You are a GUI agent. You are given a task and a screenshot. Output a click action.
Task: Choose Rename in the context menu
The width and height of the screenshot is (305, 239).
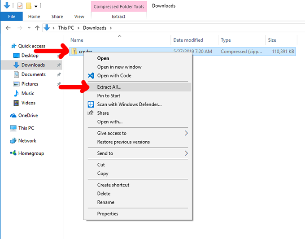[138, 202]
